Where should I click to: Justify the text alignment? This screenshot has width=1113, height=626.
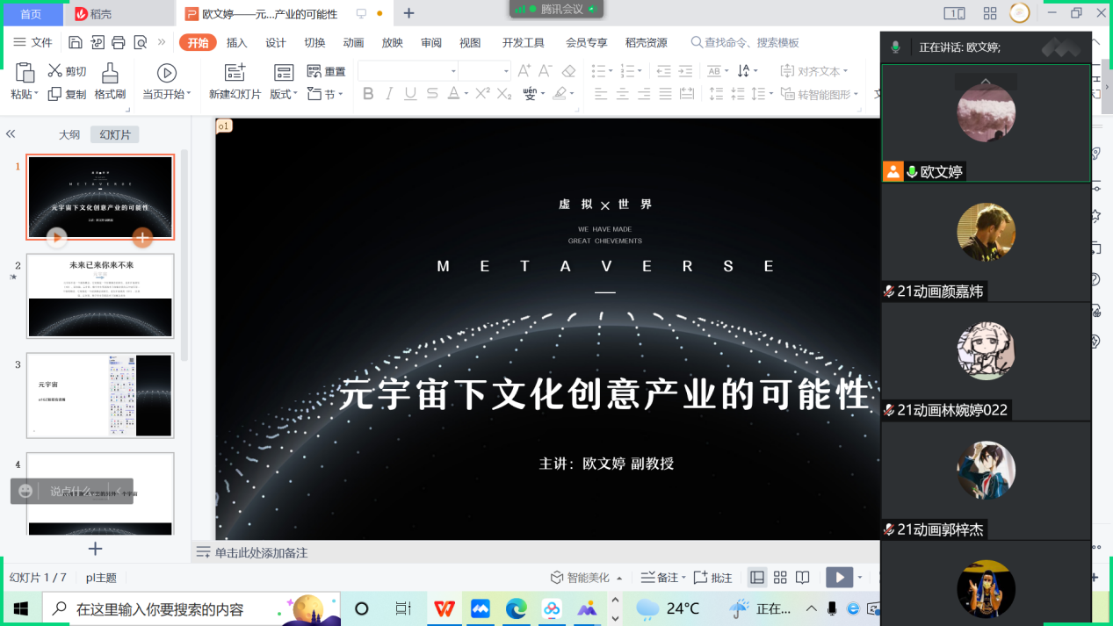(x=666, y=94)
